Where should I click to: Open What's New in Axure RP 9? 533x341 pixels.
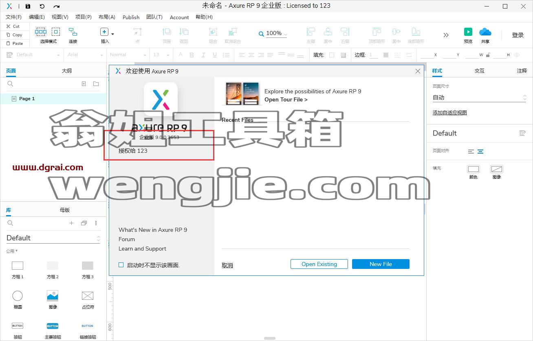(x=153, y=230)
